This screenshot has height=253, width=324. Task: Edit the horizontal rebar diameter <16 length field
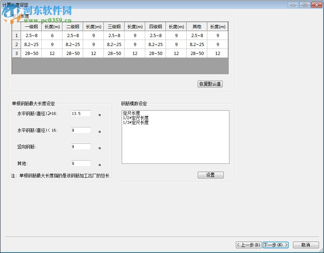[x=80, y=130]
